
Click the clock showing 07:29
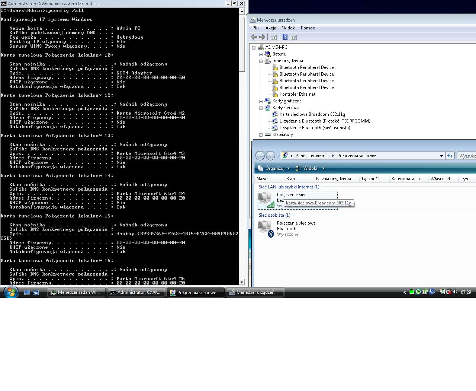(466, 292)
